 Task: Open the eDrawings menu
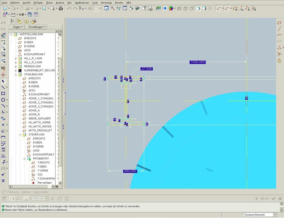106,3
